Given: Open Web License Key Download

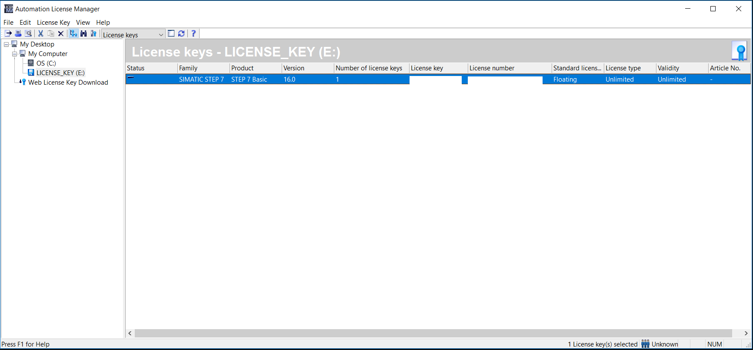Looking at the screenshot, I should click(68, 83).
